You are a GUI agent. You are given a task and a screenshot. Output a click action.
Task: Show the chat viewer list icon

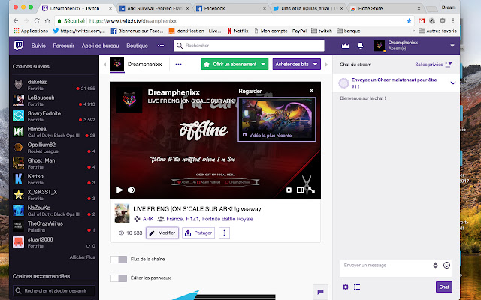pos(357,286)
